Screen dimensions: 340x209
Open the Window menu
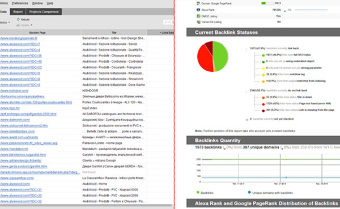tap(37, 3)
